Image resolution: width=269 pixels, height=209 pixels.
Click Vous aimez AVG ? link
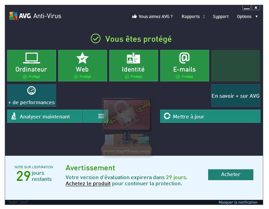156,17
